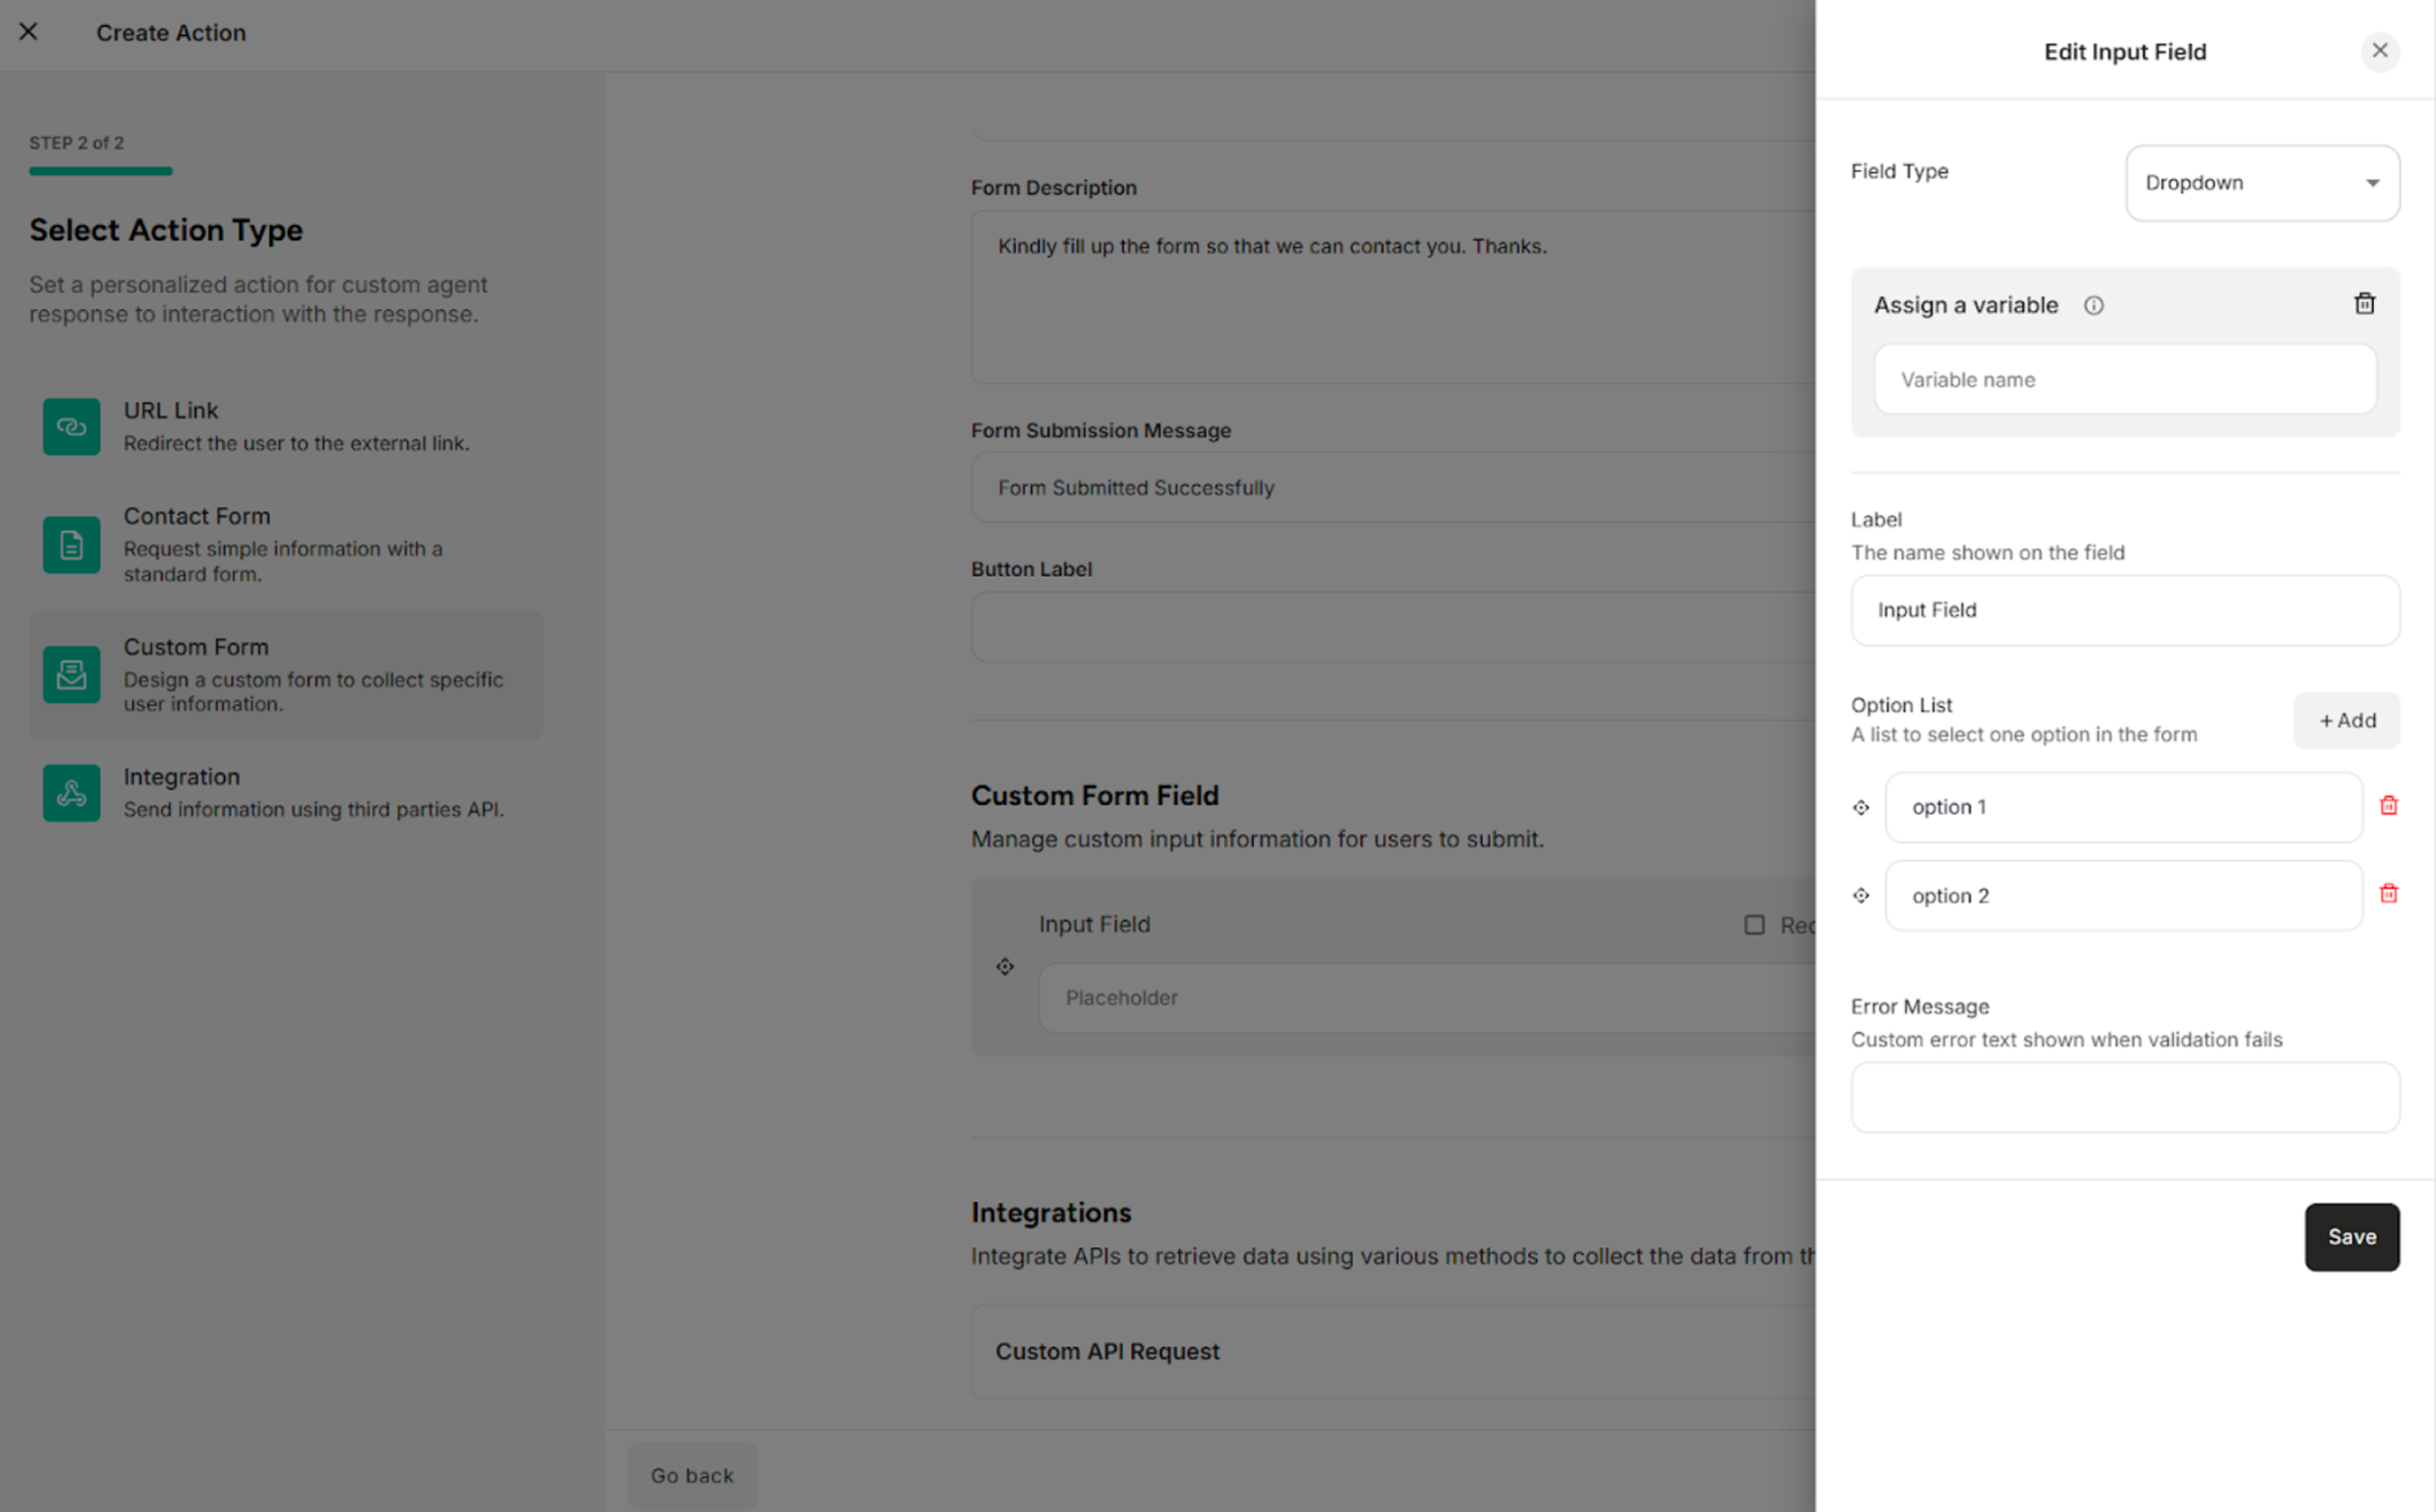The image size is (2436, 1512).
Task: Click the Go back button
Action: click(x=691, y=1475)
